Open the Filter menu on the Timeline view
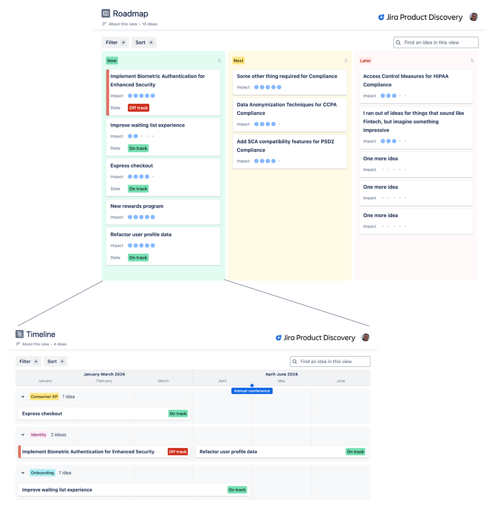This screenshot has width=493, height=506. point(28,361)
